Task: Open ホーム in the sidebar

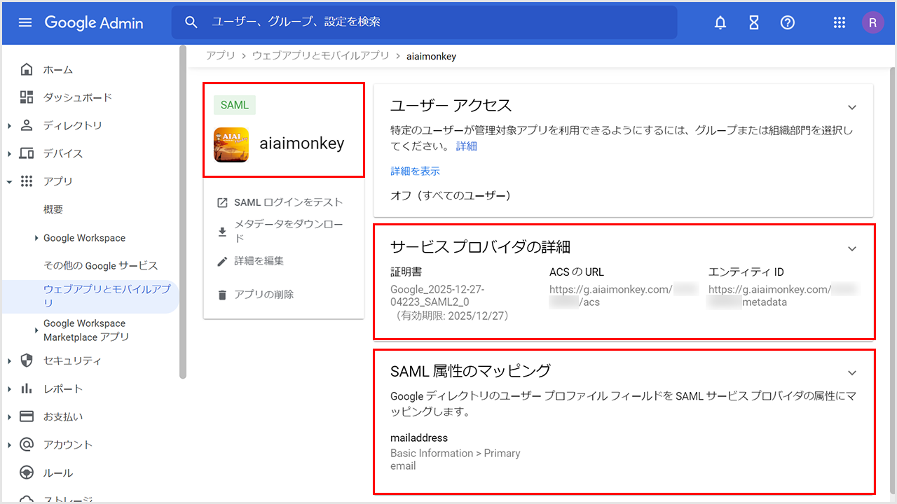Action: (57, 69)
